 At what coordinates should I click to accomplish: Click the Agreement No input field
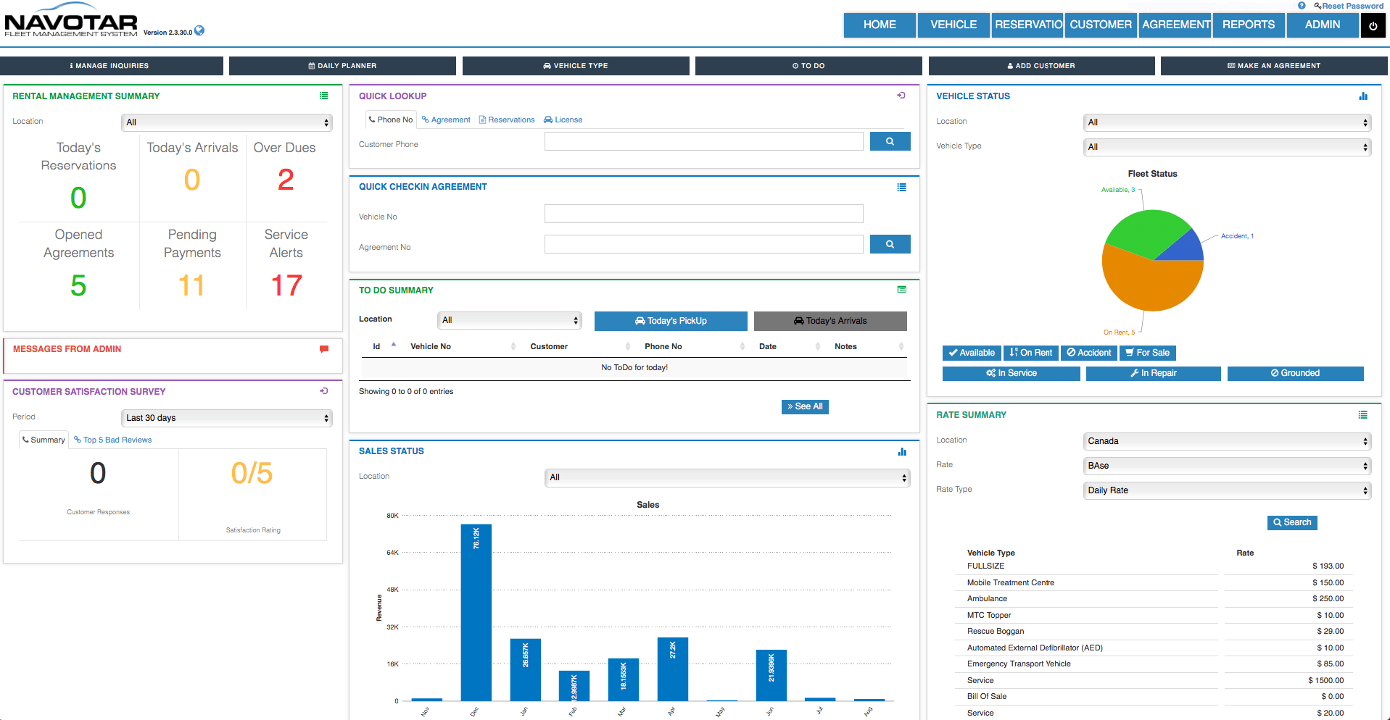pyautogui.click(x=703, y=243)
